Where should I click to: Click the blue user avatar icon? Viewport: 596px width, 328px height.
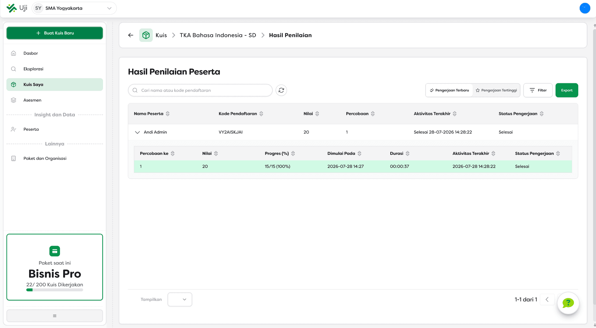(585, 8)
